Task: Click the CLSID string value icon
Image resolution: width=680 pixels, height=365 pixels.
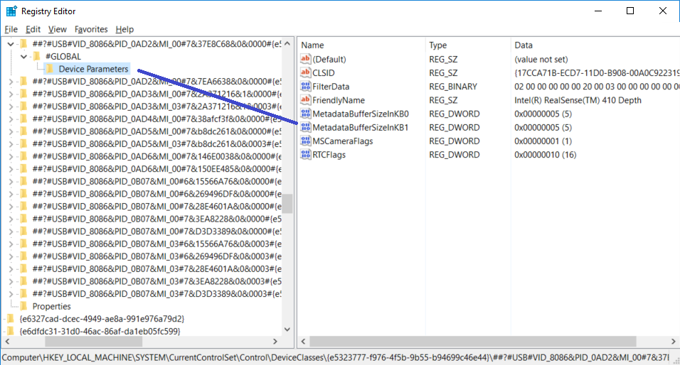Action: [x=306, y=72]
